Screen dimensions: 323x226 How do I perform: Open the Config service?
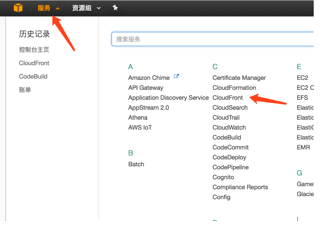(221, 197)
